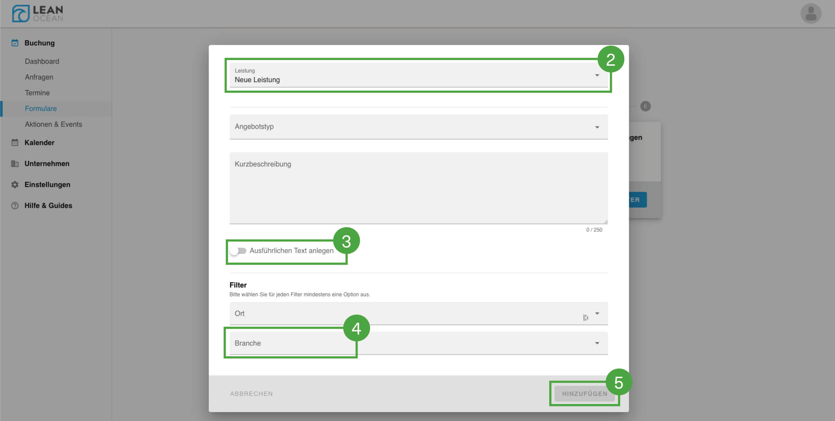Go to Formulare in sidebar

41,109
